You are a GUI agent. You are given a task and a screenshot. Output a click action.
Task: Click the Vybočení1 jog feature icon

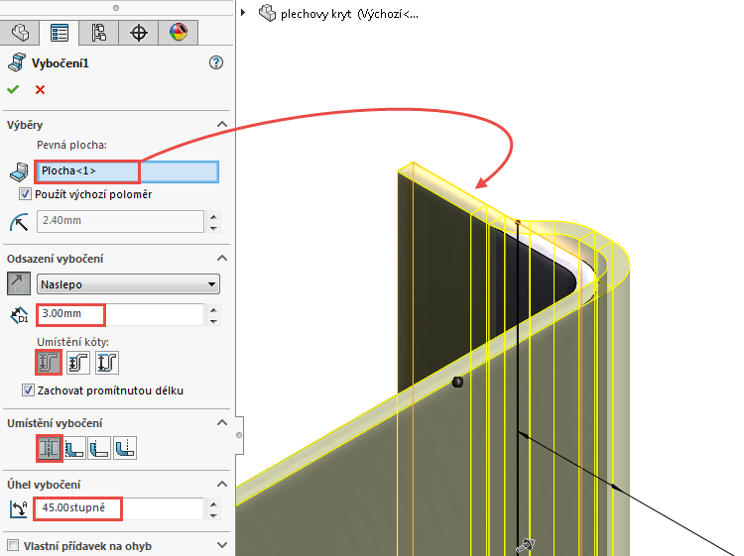tap(17, 63)
